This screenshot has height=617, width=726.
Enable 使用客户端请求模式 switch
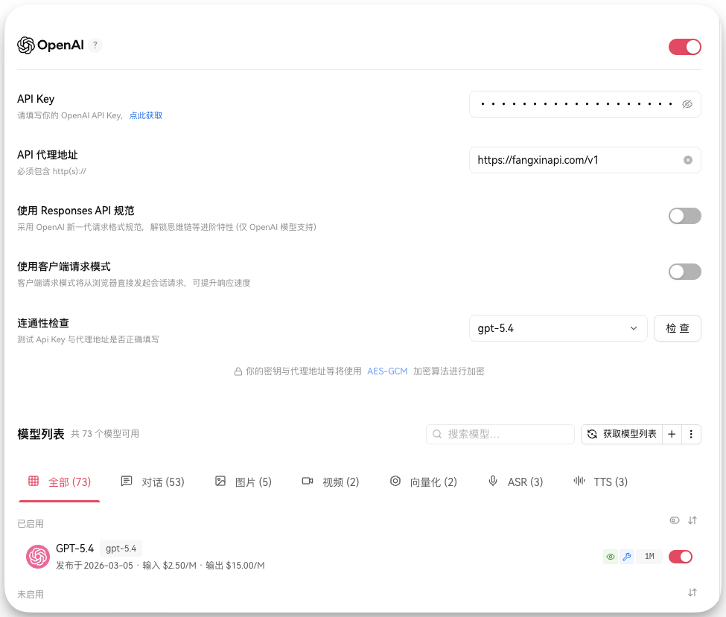click(x=685, y=272)
